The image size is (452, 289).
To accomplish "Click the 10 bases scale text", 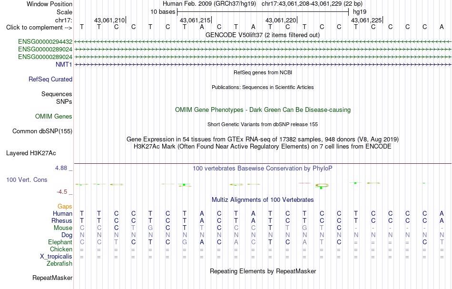I will pos(163,12).
